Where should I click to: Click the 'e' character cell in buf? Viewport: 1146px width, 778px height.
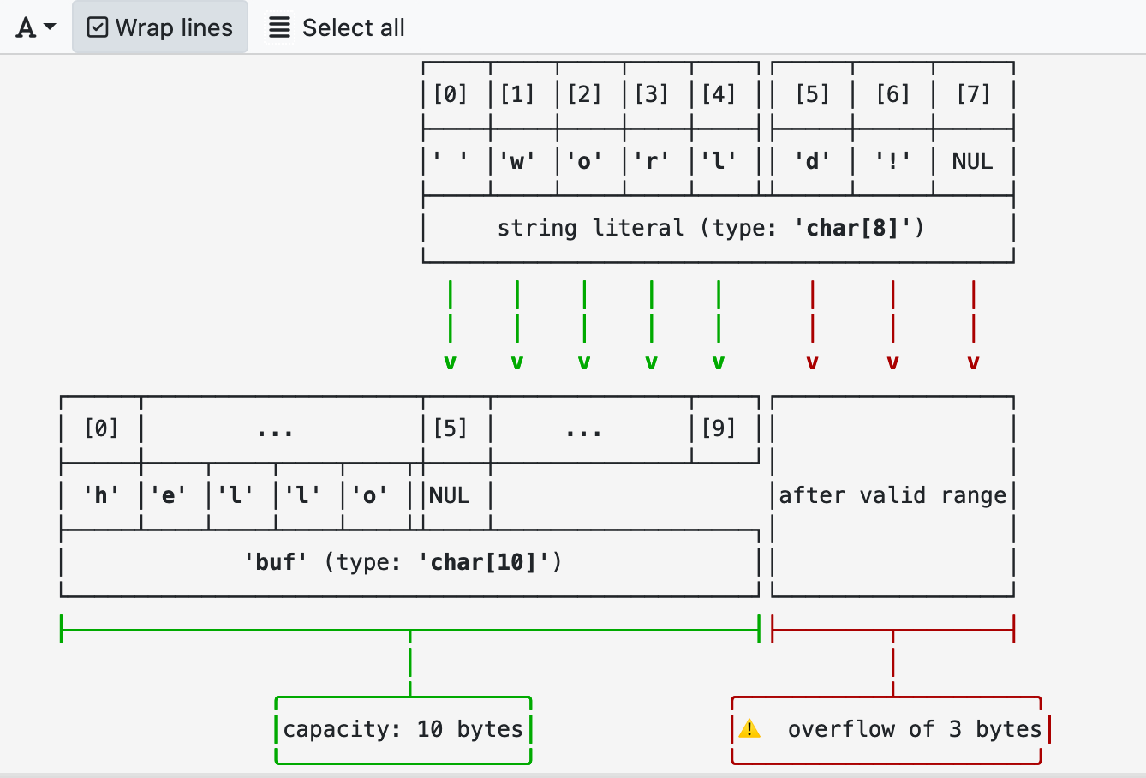point(169,495)
